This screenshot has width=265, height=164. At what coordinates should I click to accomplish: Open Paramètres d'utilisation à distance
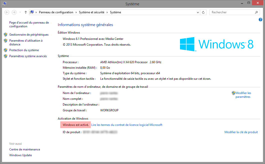(x=26, y=42)
